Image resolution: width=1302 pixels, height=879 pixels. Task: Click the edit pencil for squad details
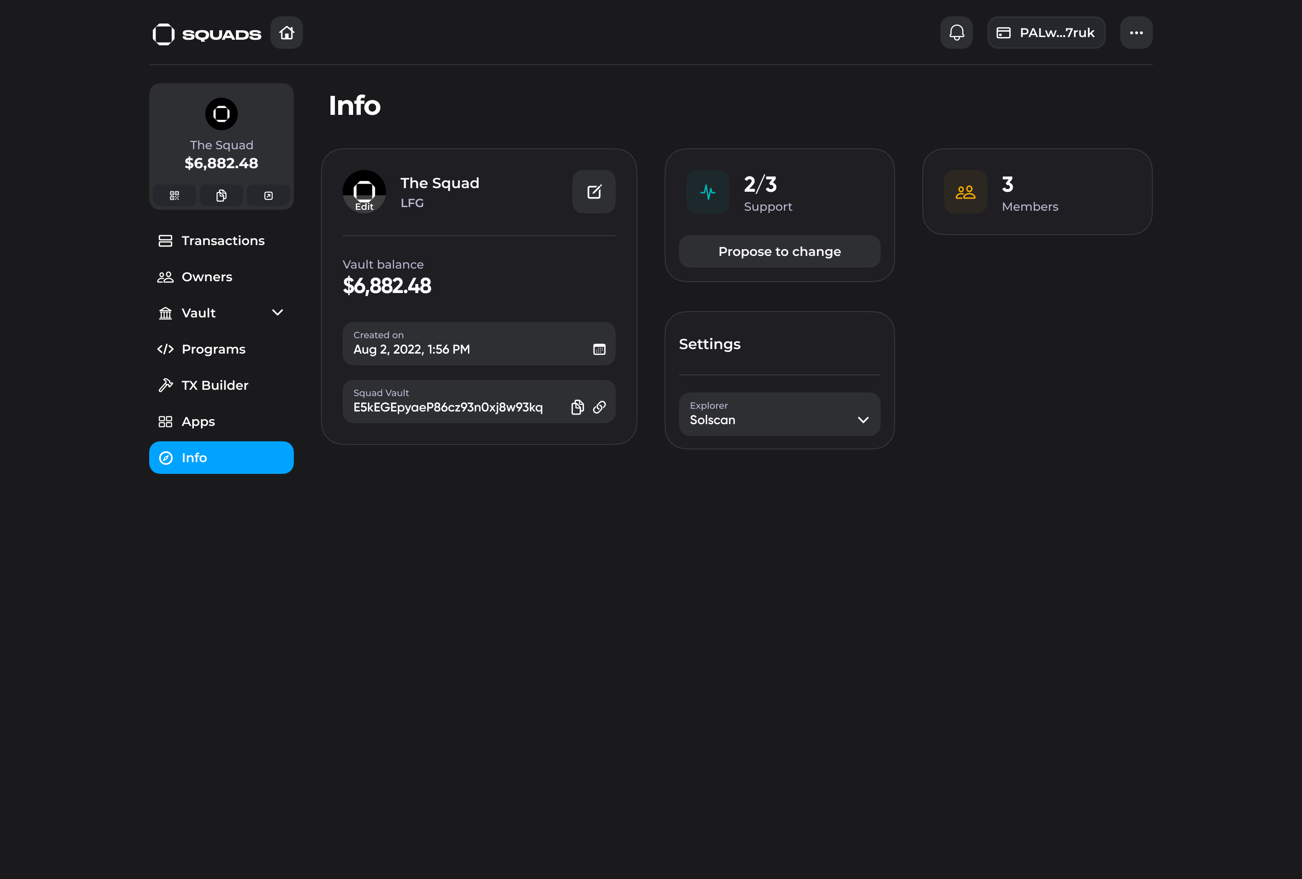tap(594, 192)
